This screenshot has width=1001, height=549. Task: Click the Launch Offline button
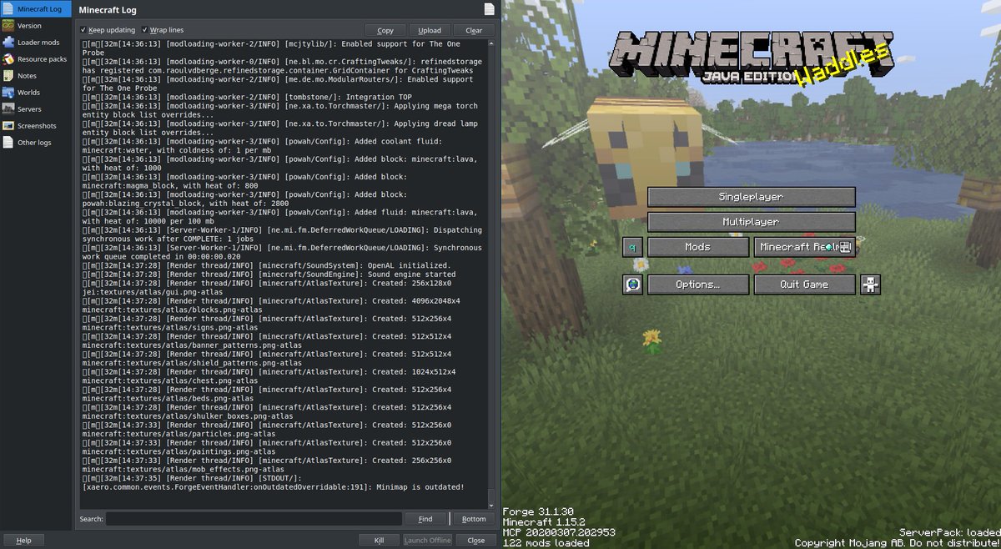coord(428,540)
